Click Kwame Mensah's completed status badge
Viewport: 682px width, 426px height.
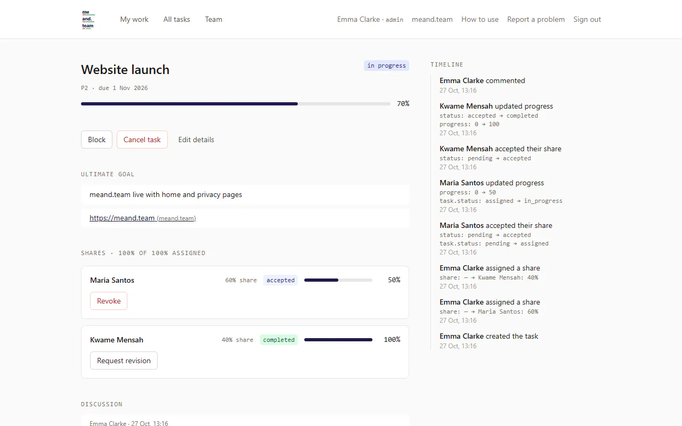tap(279, 340)
